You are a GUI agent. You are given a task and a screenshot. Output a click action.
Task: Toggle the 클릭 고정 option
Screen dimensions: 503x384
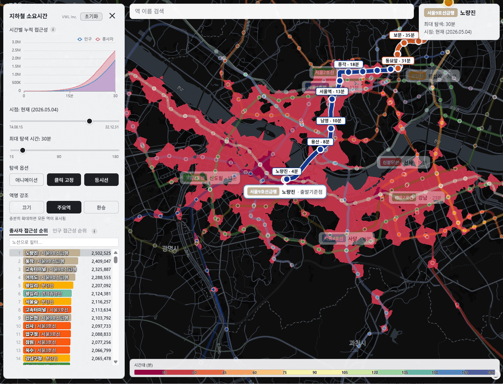coord(64,180)
